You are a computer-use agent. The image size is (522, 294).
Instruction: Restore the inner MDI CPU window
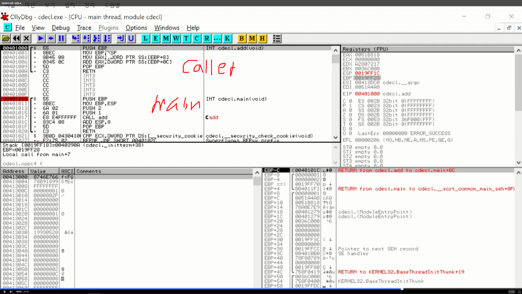pyautogui.click(x=509, y=28)
